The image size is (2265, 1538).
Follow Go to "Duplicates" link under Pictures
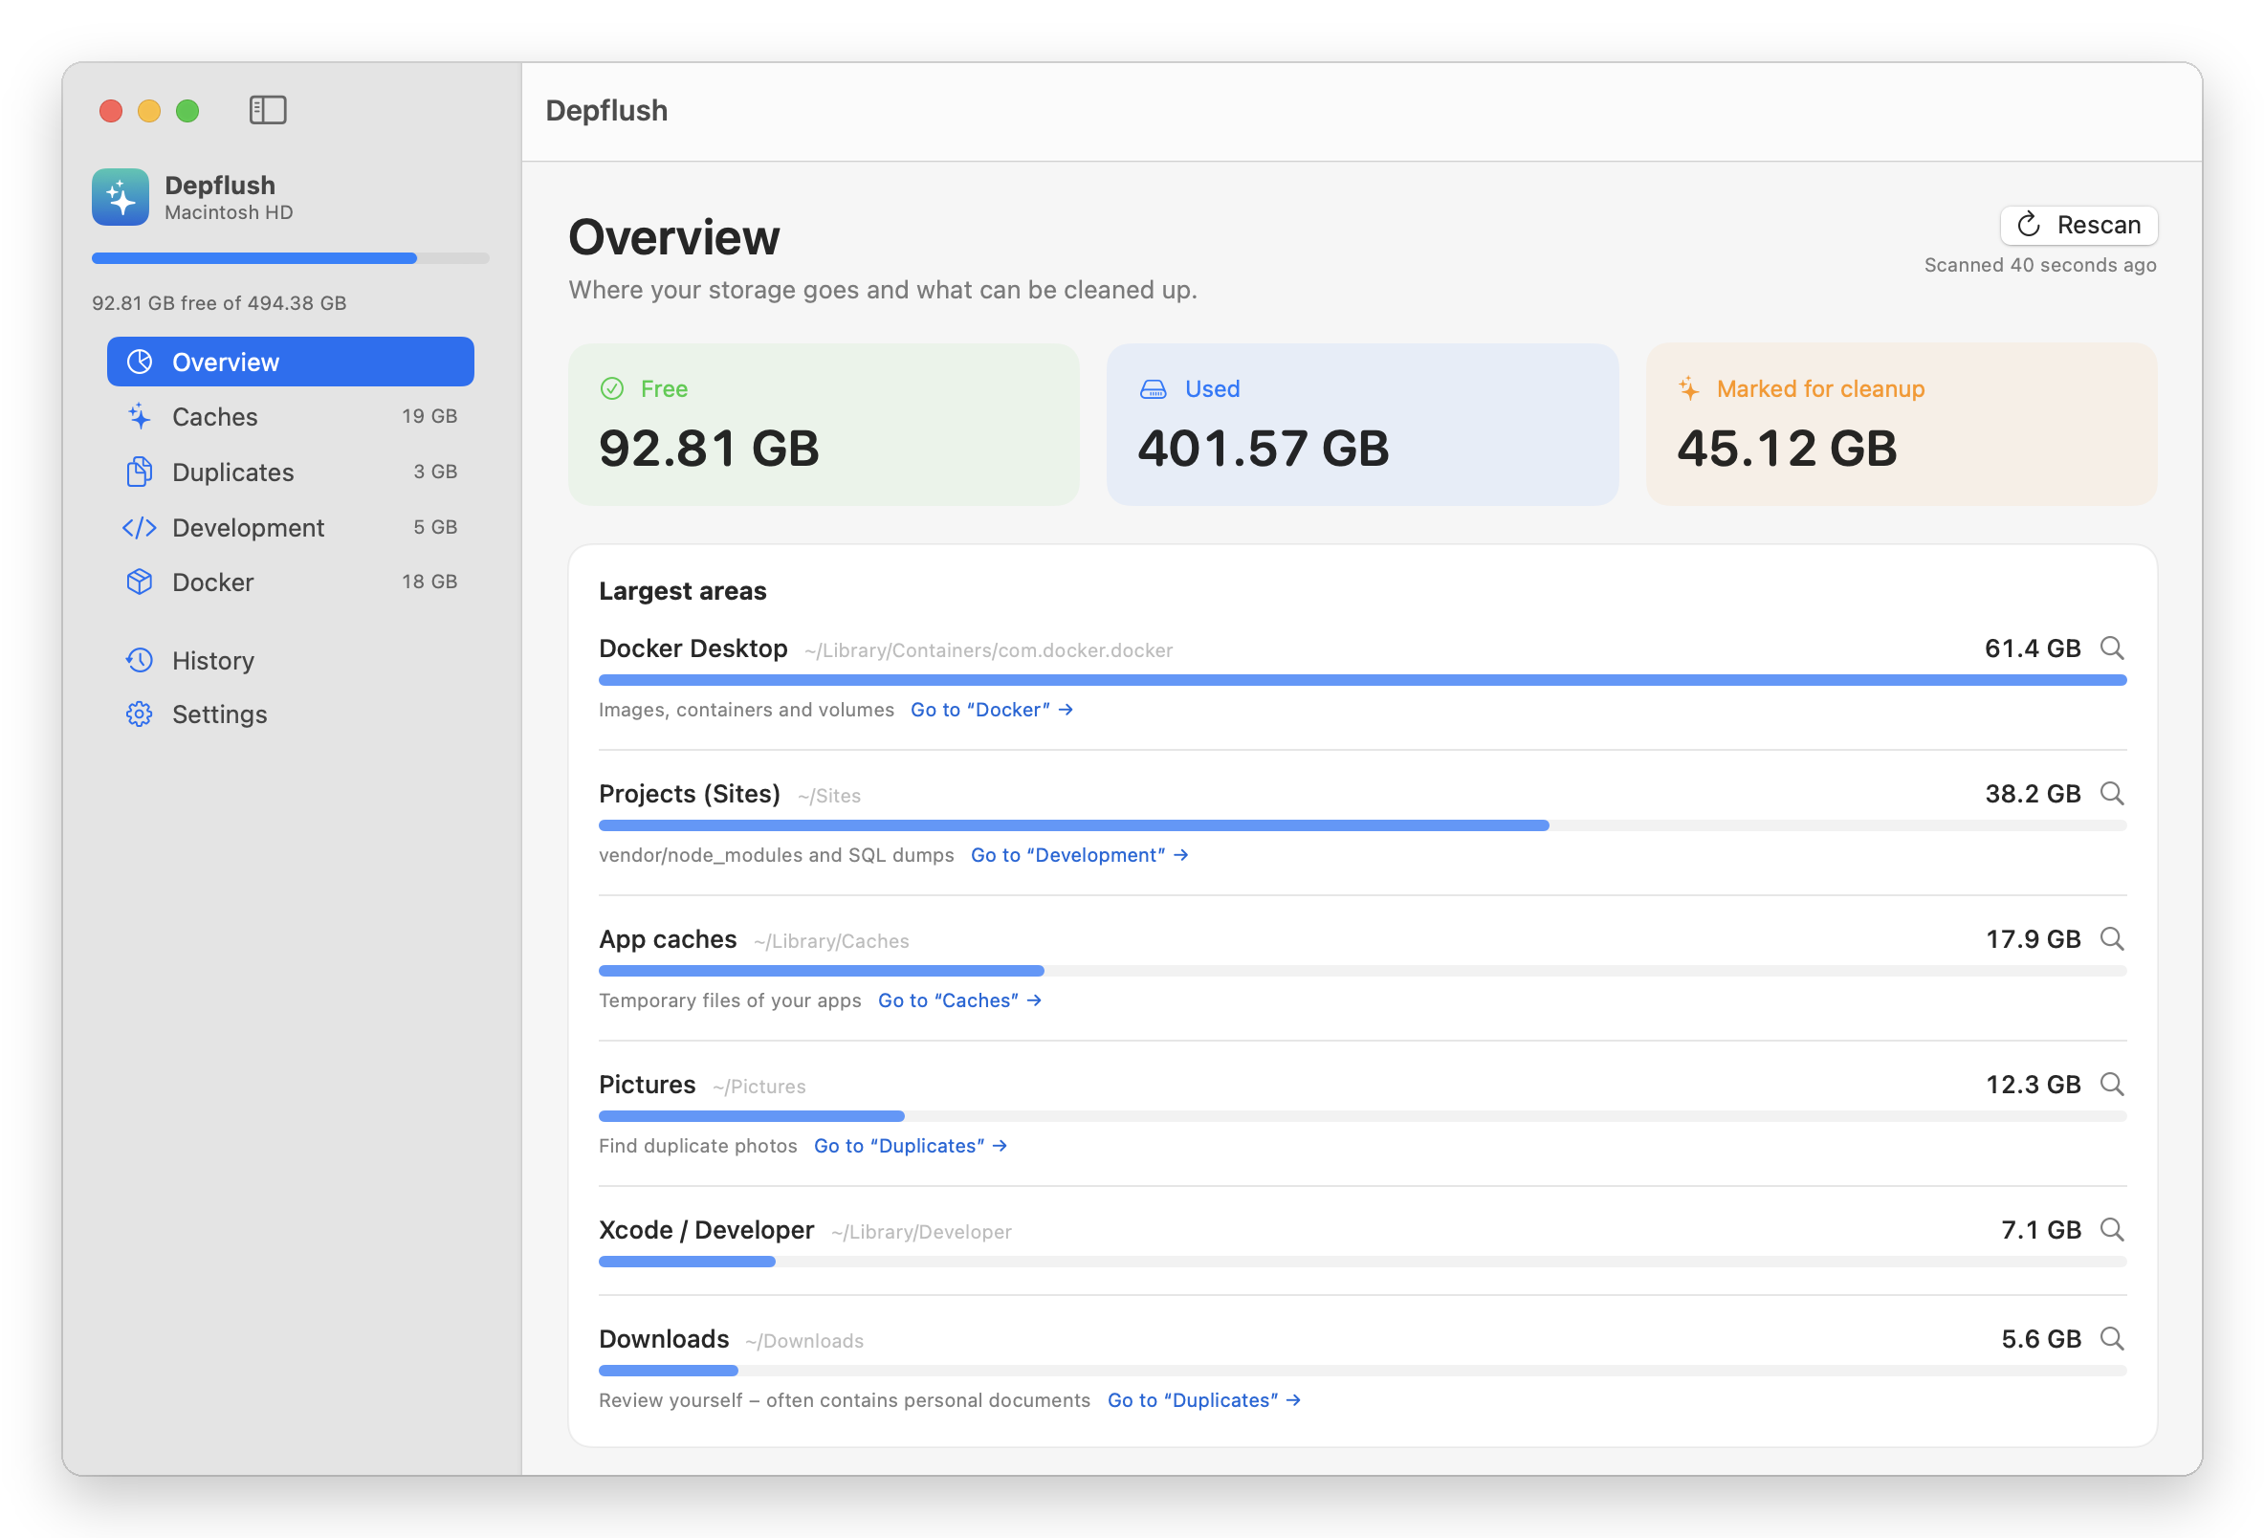point(911,1146)
